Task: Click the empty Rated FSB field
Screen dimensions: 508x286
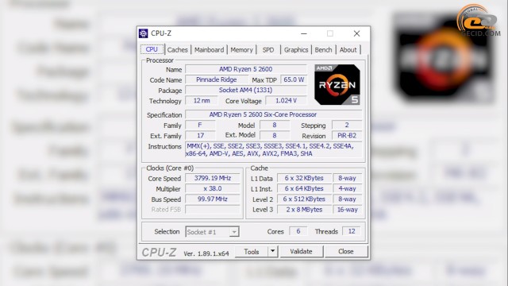Action: point(213,210)
